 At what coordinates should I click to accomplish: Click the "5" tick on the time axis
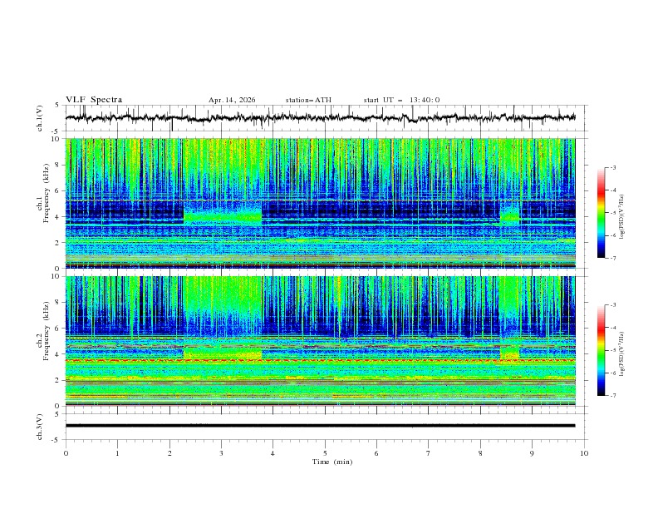point(325,453)
